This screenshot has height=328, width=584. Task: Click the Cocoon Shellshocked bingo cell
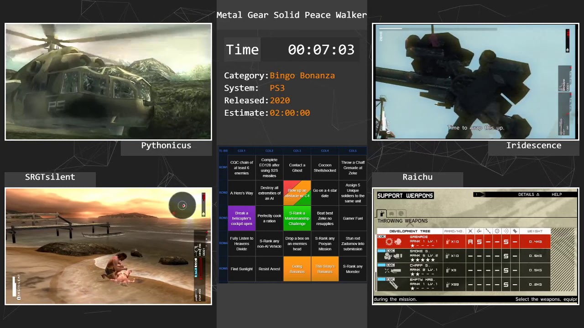pyautogui.click(x=325, y=168)
